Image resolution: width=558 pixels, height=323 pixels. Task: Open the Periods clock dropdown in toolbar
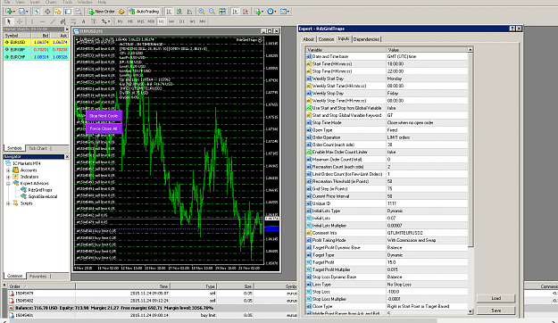coord(272,12)
